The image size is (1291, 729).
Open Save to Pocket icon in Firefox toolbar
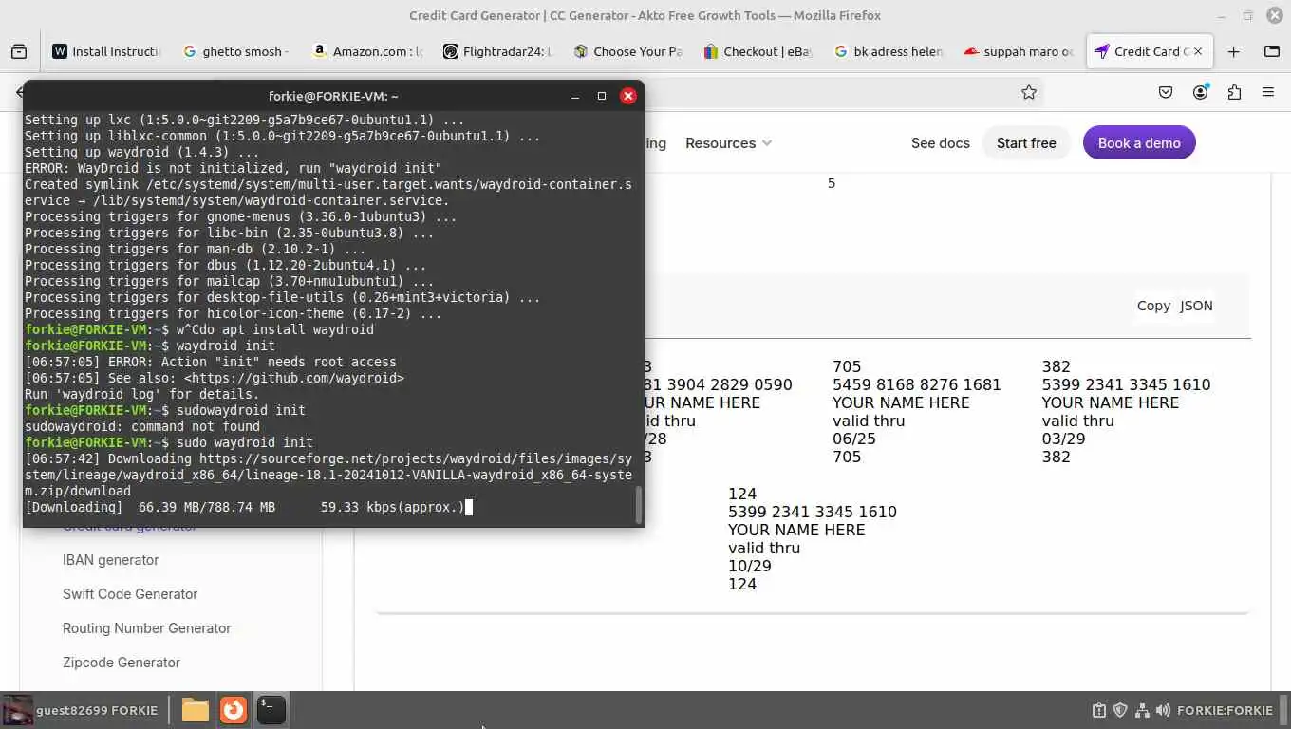pos(1166,92)
